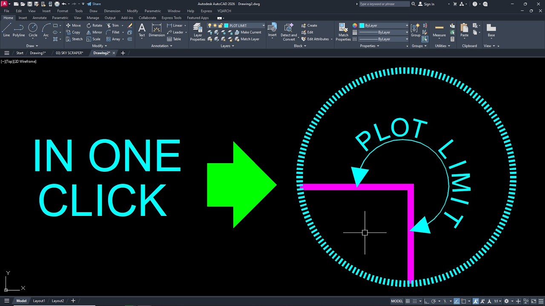Open Layer Properties manager

tap(198, 32)
